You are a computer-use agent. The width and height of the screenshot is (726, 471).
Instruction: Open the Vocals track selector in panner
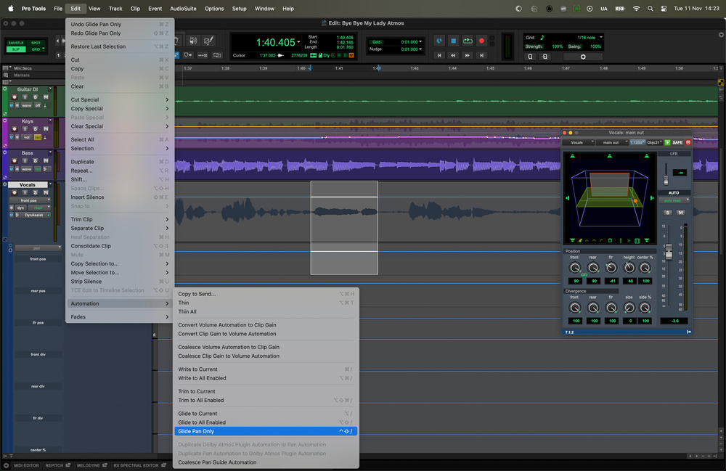pyautogui.click(x=579, y=142)
